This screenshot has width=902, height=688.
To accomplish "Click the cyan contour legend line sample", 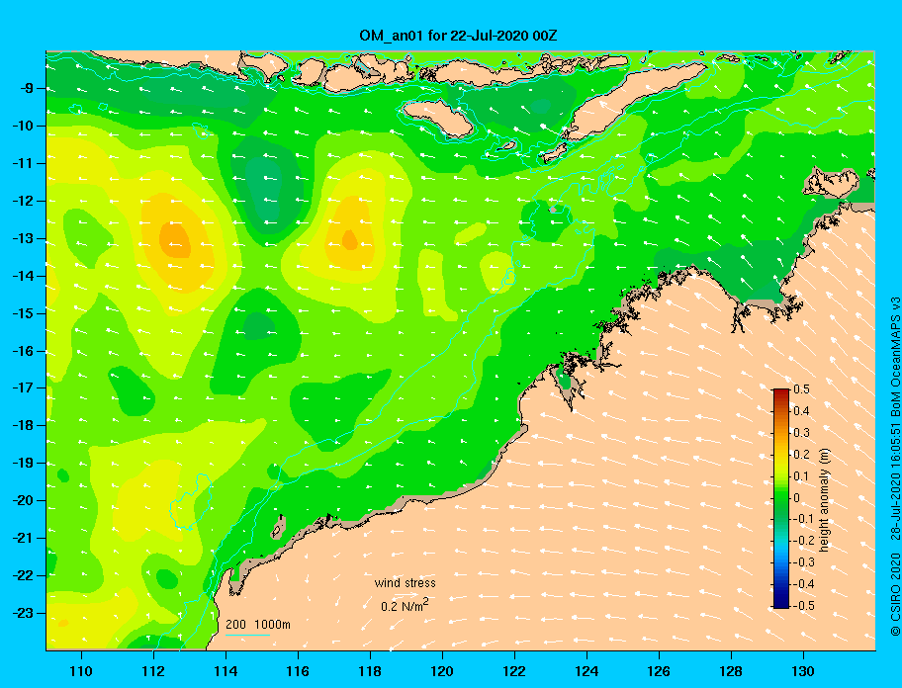I will coord(247,635).
